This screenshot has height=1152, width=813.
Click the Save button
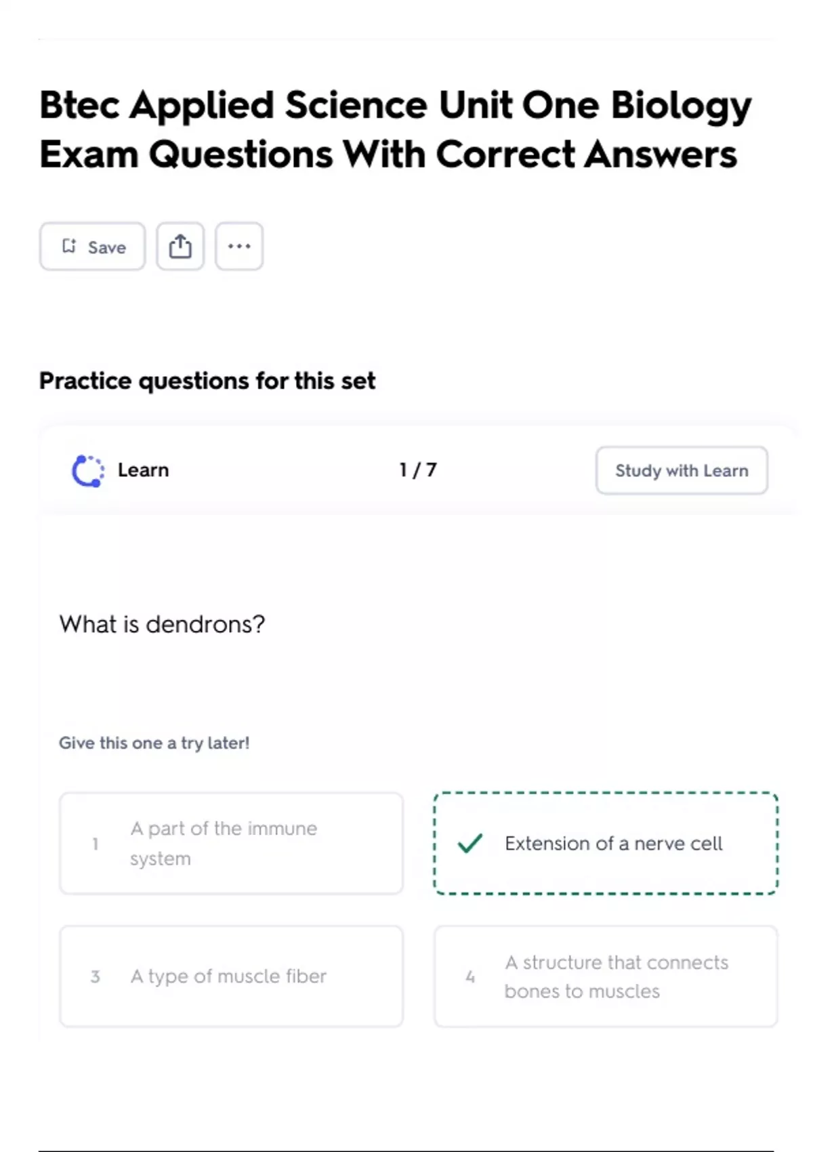(92, 247)
